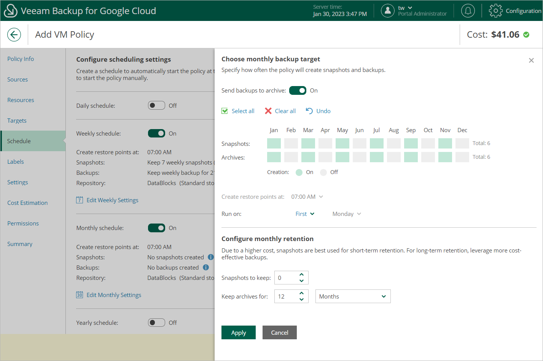Click the info icon beside No snapshots created
Screen dimensions: 543x361
click(211, 257)
